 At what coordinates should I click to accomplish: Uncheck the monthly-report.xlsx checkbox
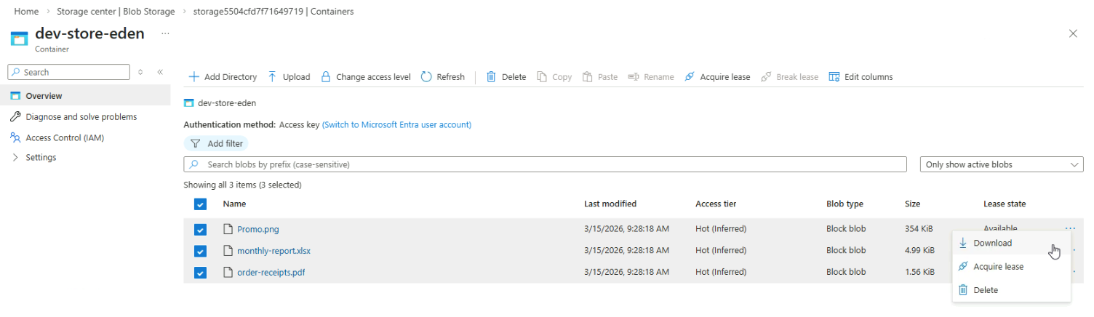[x=201, y=252]
